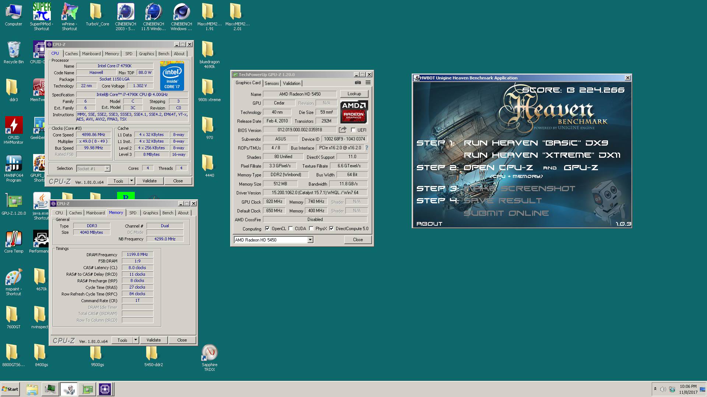Click About in Heaven benchmark app

(x=429, y=223)
